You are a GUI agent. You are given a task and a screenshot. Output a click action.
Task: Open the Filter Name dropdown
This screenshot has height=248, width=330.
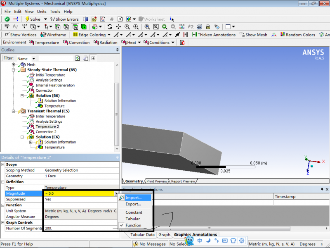click(x=33, y=59)
